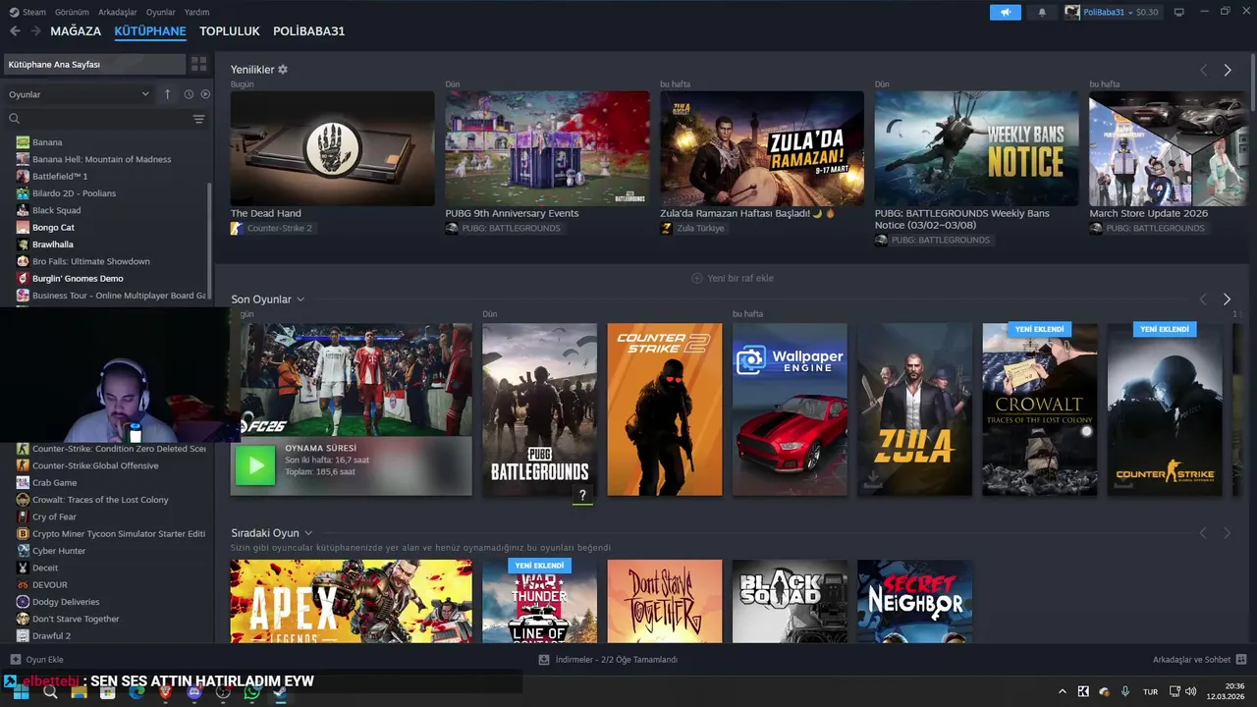Open İndirmeler download status
The height and width of the screenshot is (707, 1257).
coord(609,660)
